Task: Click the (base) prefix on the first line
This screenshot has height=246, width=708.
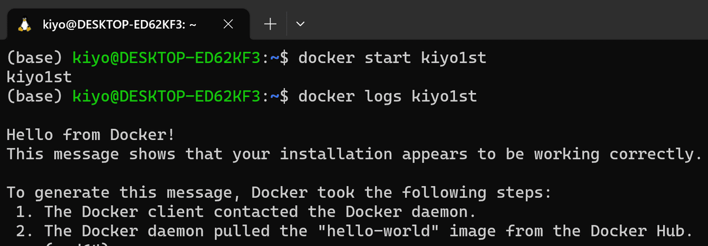Action: 35,58
